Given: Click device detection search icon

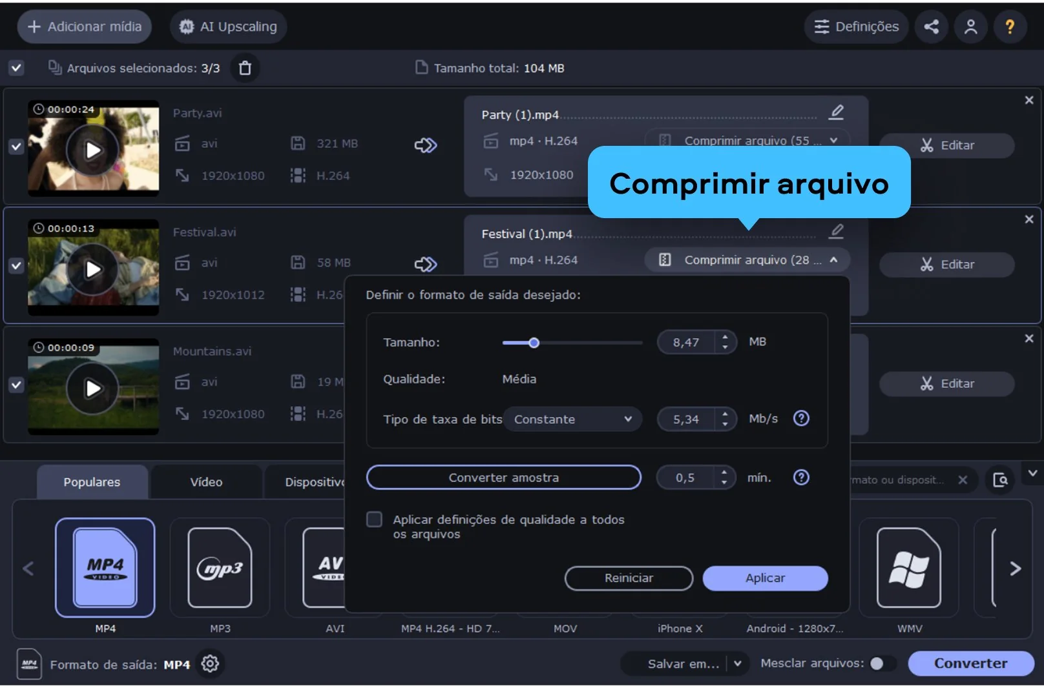Looking at the screenshot, I should pos(1000,480).
